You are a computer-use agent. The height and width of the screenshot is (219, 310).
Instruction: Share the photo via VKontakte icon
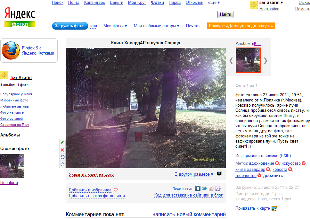197,188
